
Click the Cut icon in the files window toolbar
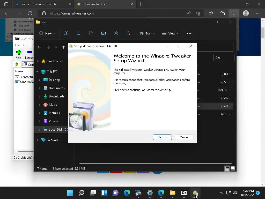click(66, 33)
